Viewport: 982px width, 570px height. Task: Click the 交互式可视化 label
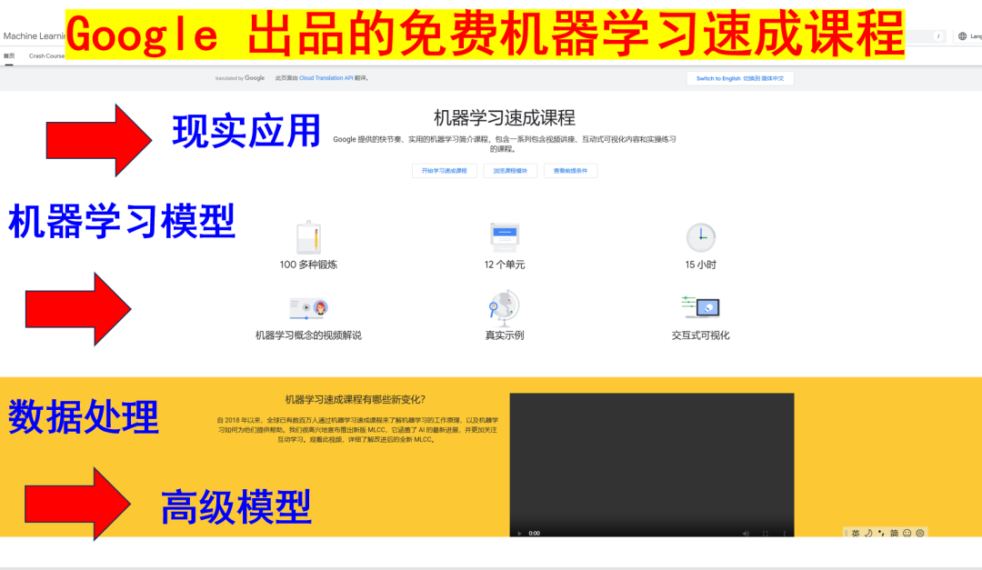tap(701, 335)
